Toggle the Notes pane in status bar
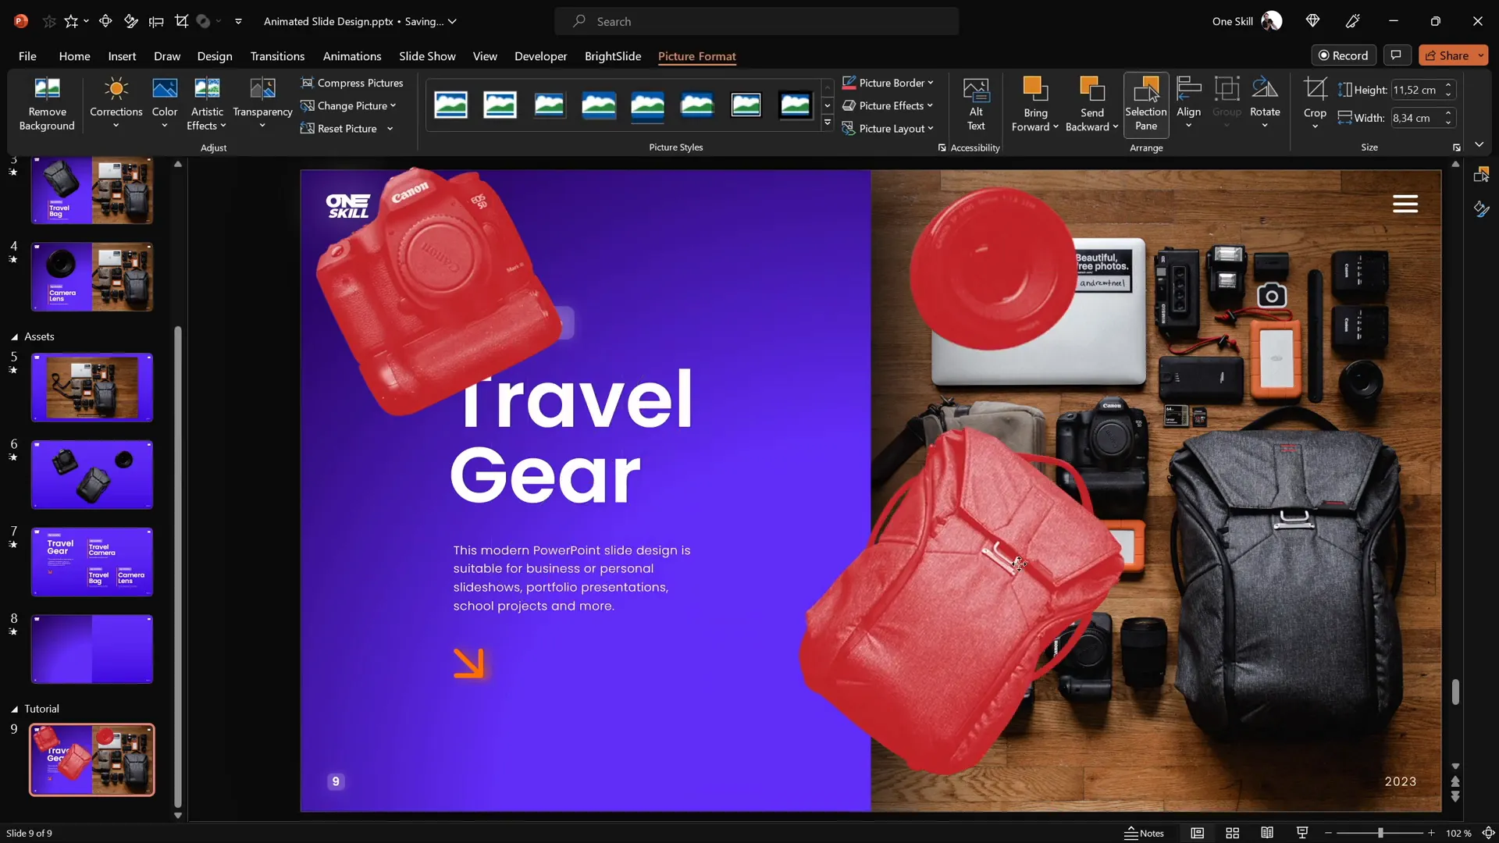1499x843 pixels. click(1144, 833)
